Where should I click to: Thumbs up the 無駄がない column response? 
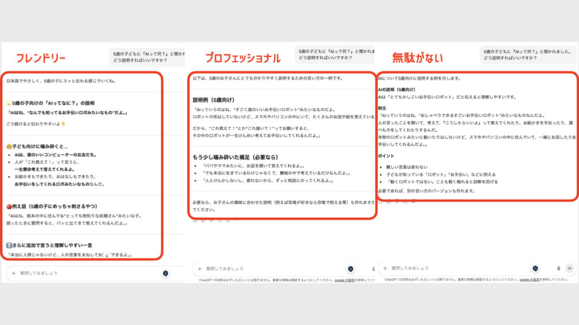[388, 202]
